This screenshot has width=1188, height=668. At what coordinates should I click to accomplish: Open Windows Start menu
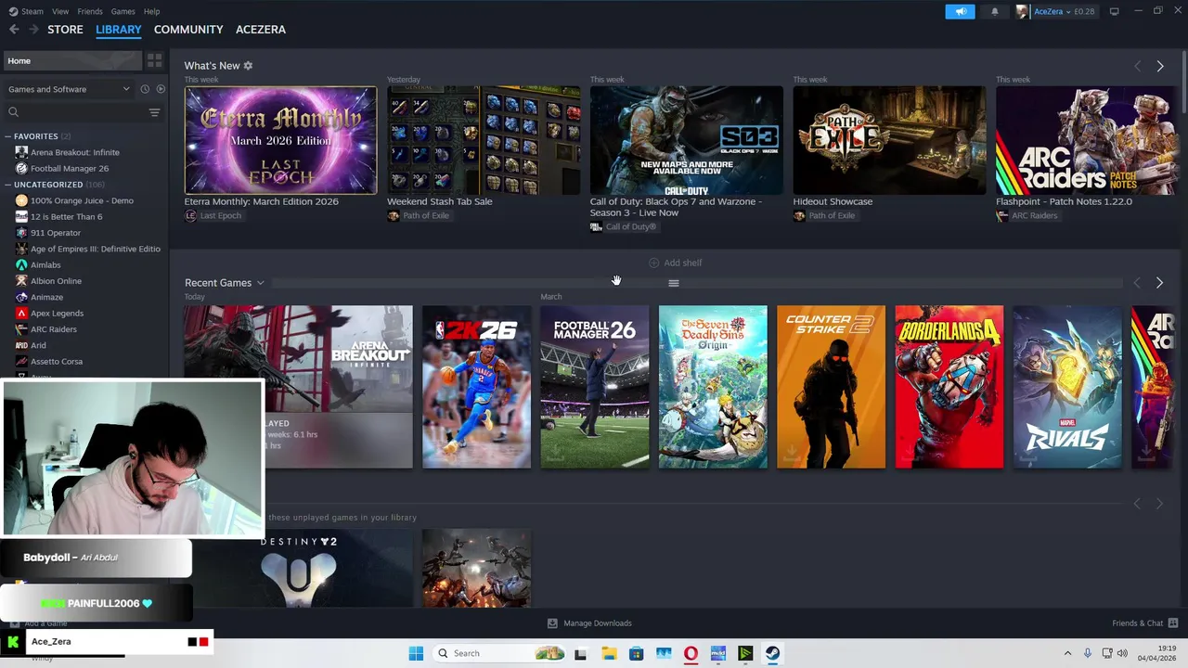(416, 653)
